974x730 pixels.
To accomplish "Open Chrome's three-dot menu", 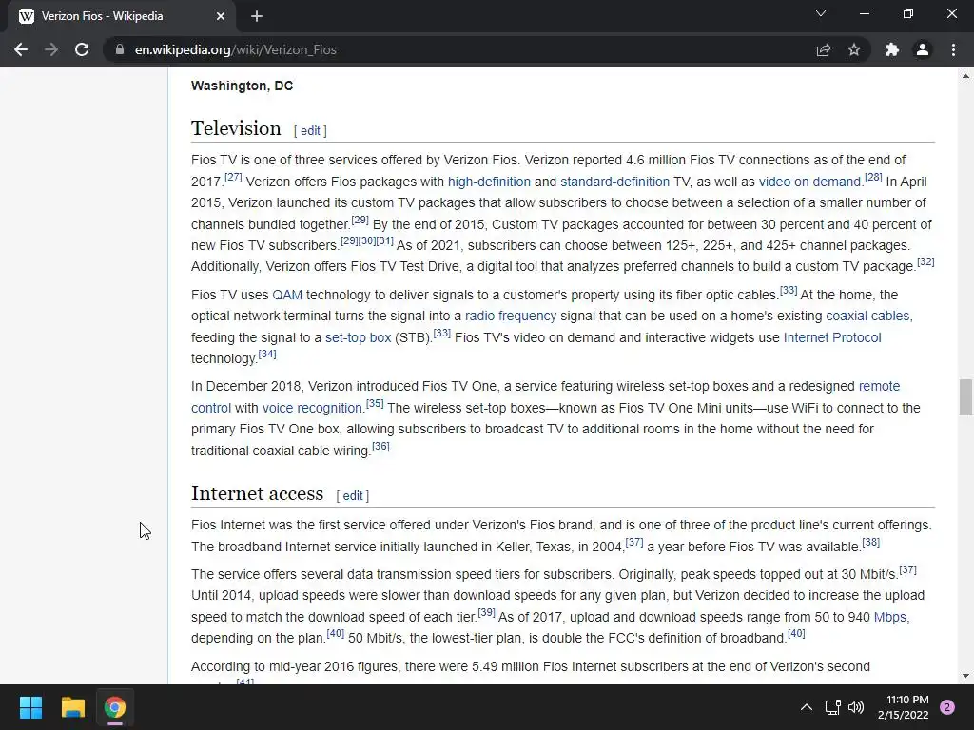I will 953,49.
